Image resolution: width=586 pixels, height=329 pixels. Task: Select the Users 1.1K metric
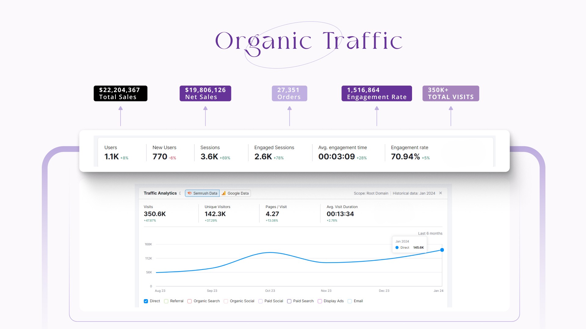[x=116, y=153]
